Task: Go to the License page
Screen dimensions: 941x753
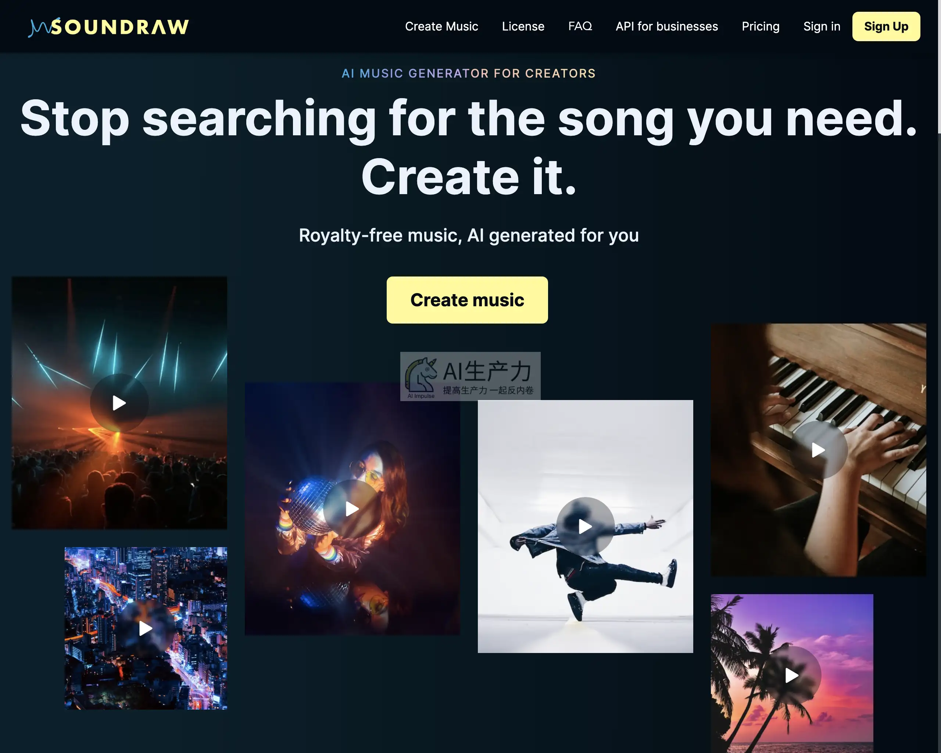Action: coord(523,26)
